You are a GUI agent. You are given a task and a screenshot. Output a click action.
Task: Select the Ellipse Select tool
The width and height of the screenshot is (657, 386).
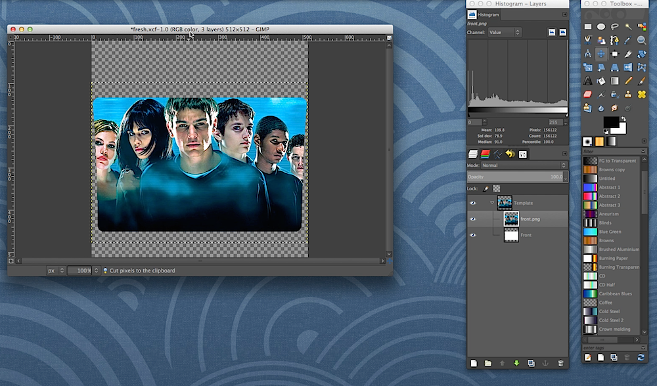(601, 27)
